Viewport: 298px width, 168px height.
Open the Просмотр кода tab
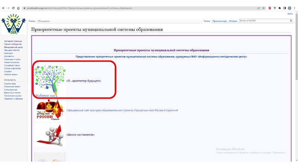(219, 21)
